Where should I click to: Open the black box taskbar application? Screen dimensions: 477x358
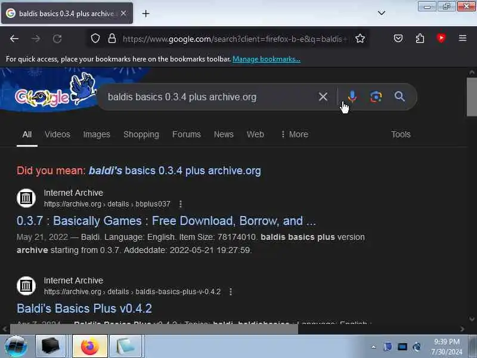coord(51,346)
